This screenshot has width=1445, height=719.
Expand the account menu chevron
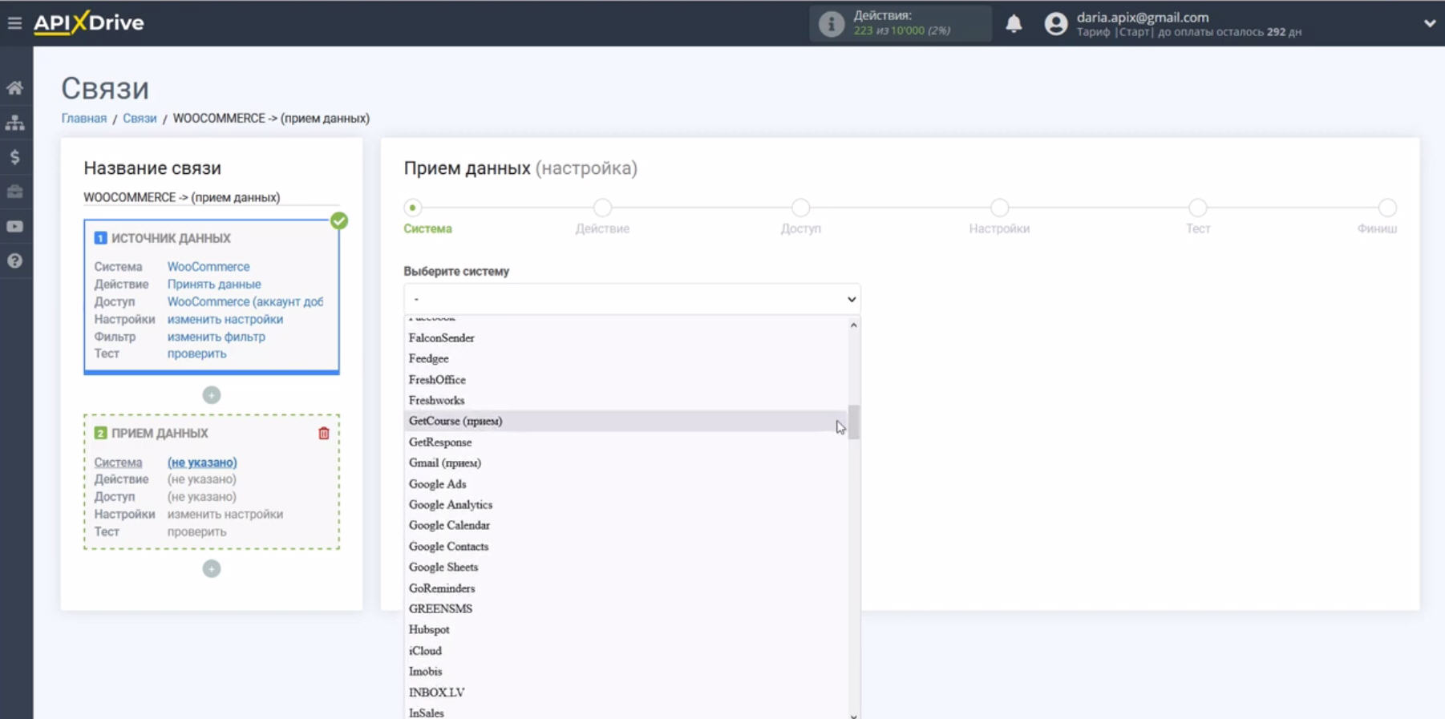point(1429,23)
